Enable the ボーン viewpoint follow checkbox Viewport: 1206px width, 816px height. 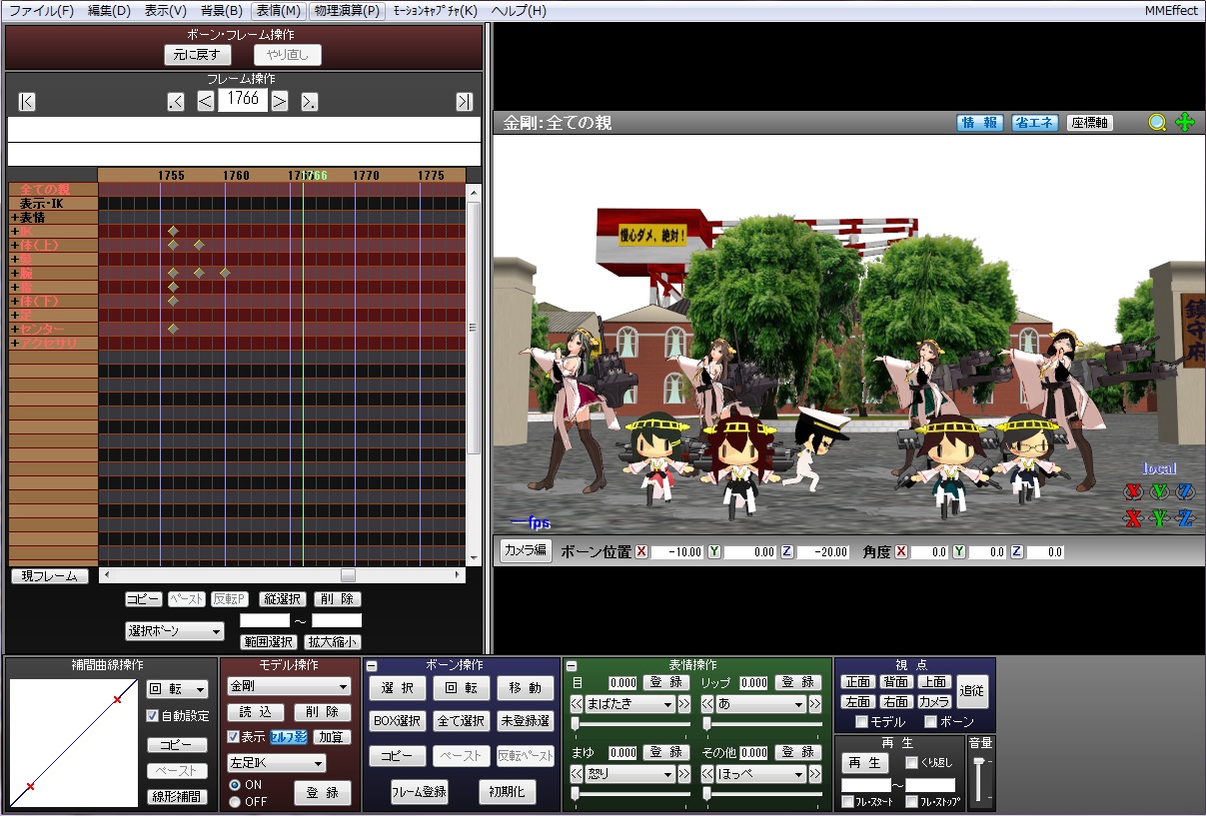pos(930,722)
